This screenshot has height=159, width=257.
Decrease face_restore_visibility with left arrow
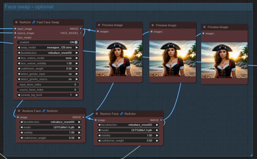19,63
